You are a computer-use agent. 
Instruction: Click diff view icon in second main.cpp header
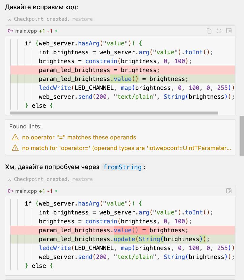[229, 191]
